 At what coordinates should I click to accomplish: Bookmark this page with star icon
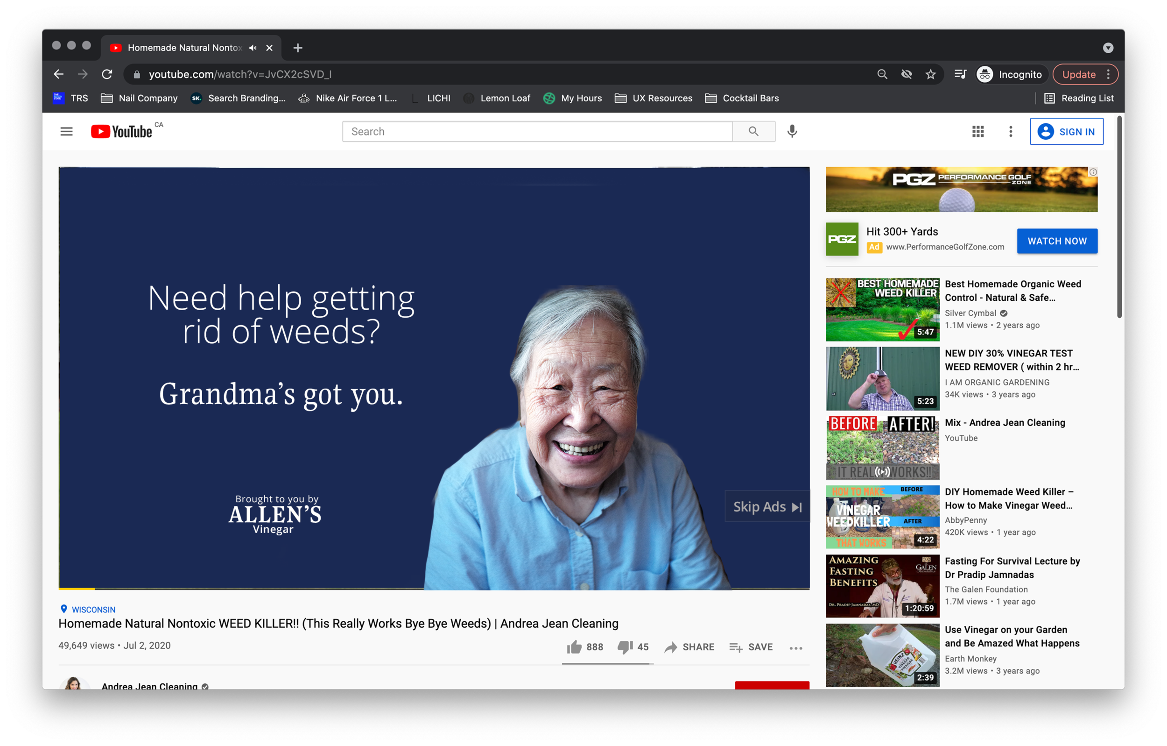[x=930, y=74]
